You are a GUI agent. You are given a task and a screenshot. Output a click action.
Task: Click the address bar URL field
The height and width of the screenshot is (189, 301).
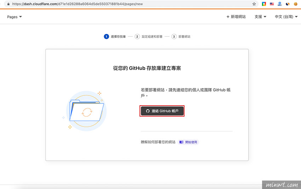[131, 4]
